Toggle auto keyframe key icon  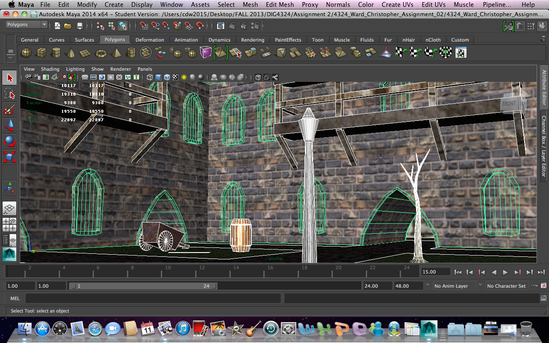534,286
